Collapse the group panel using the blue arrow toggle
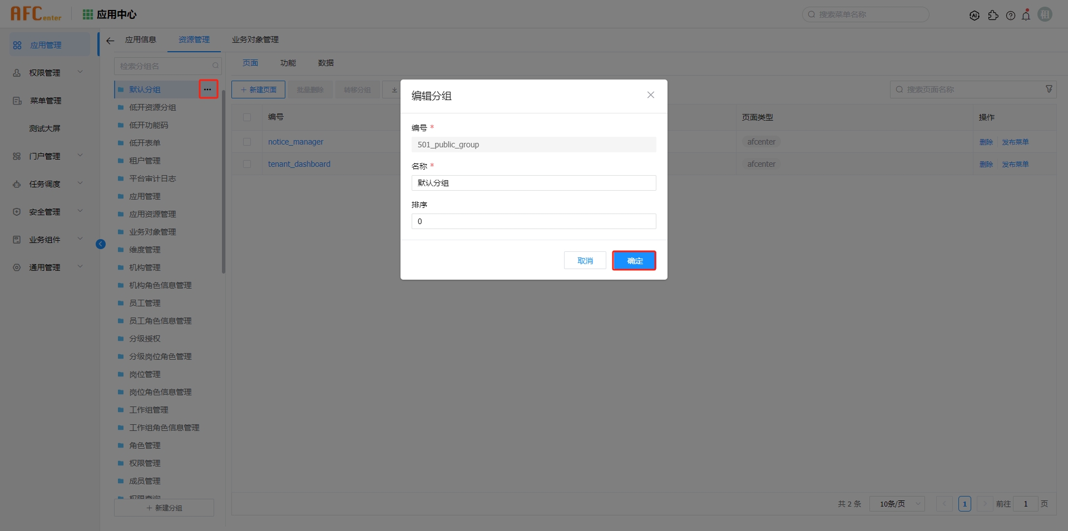The height and width of the screenshot is (531, 1068). (101, 244)
